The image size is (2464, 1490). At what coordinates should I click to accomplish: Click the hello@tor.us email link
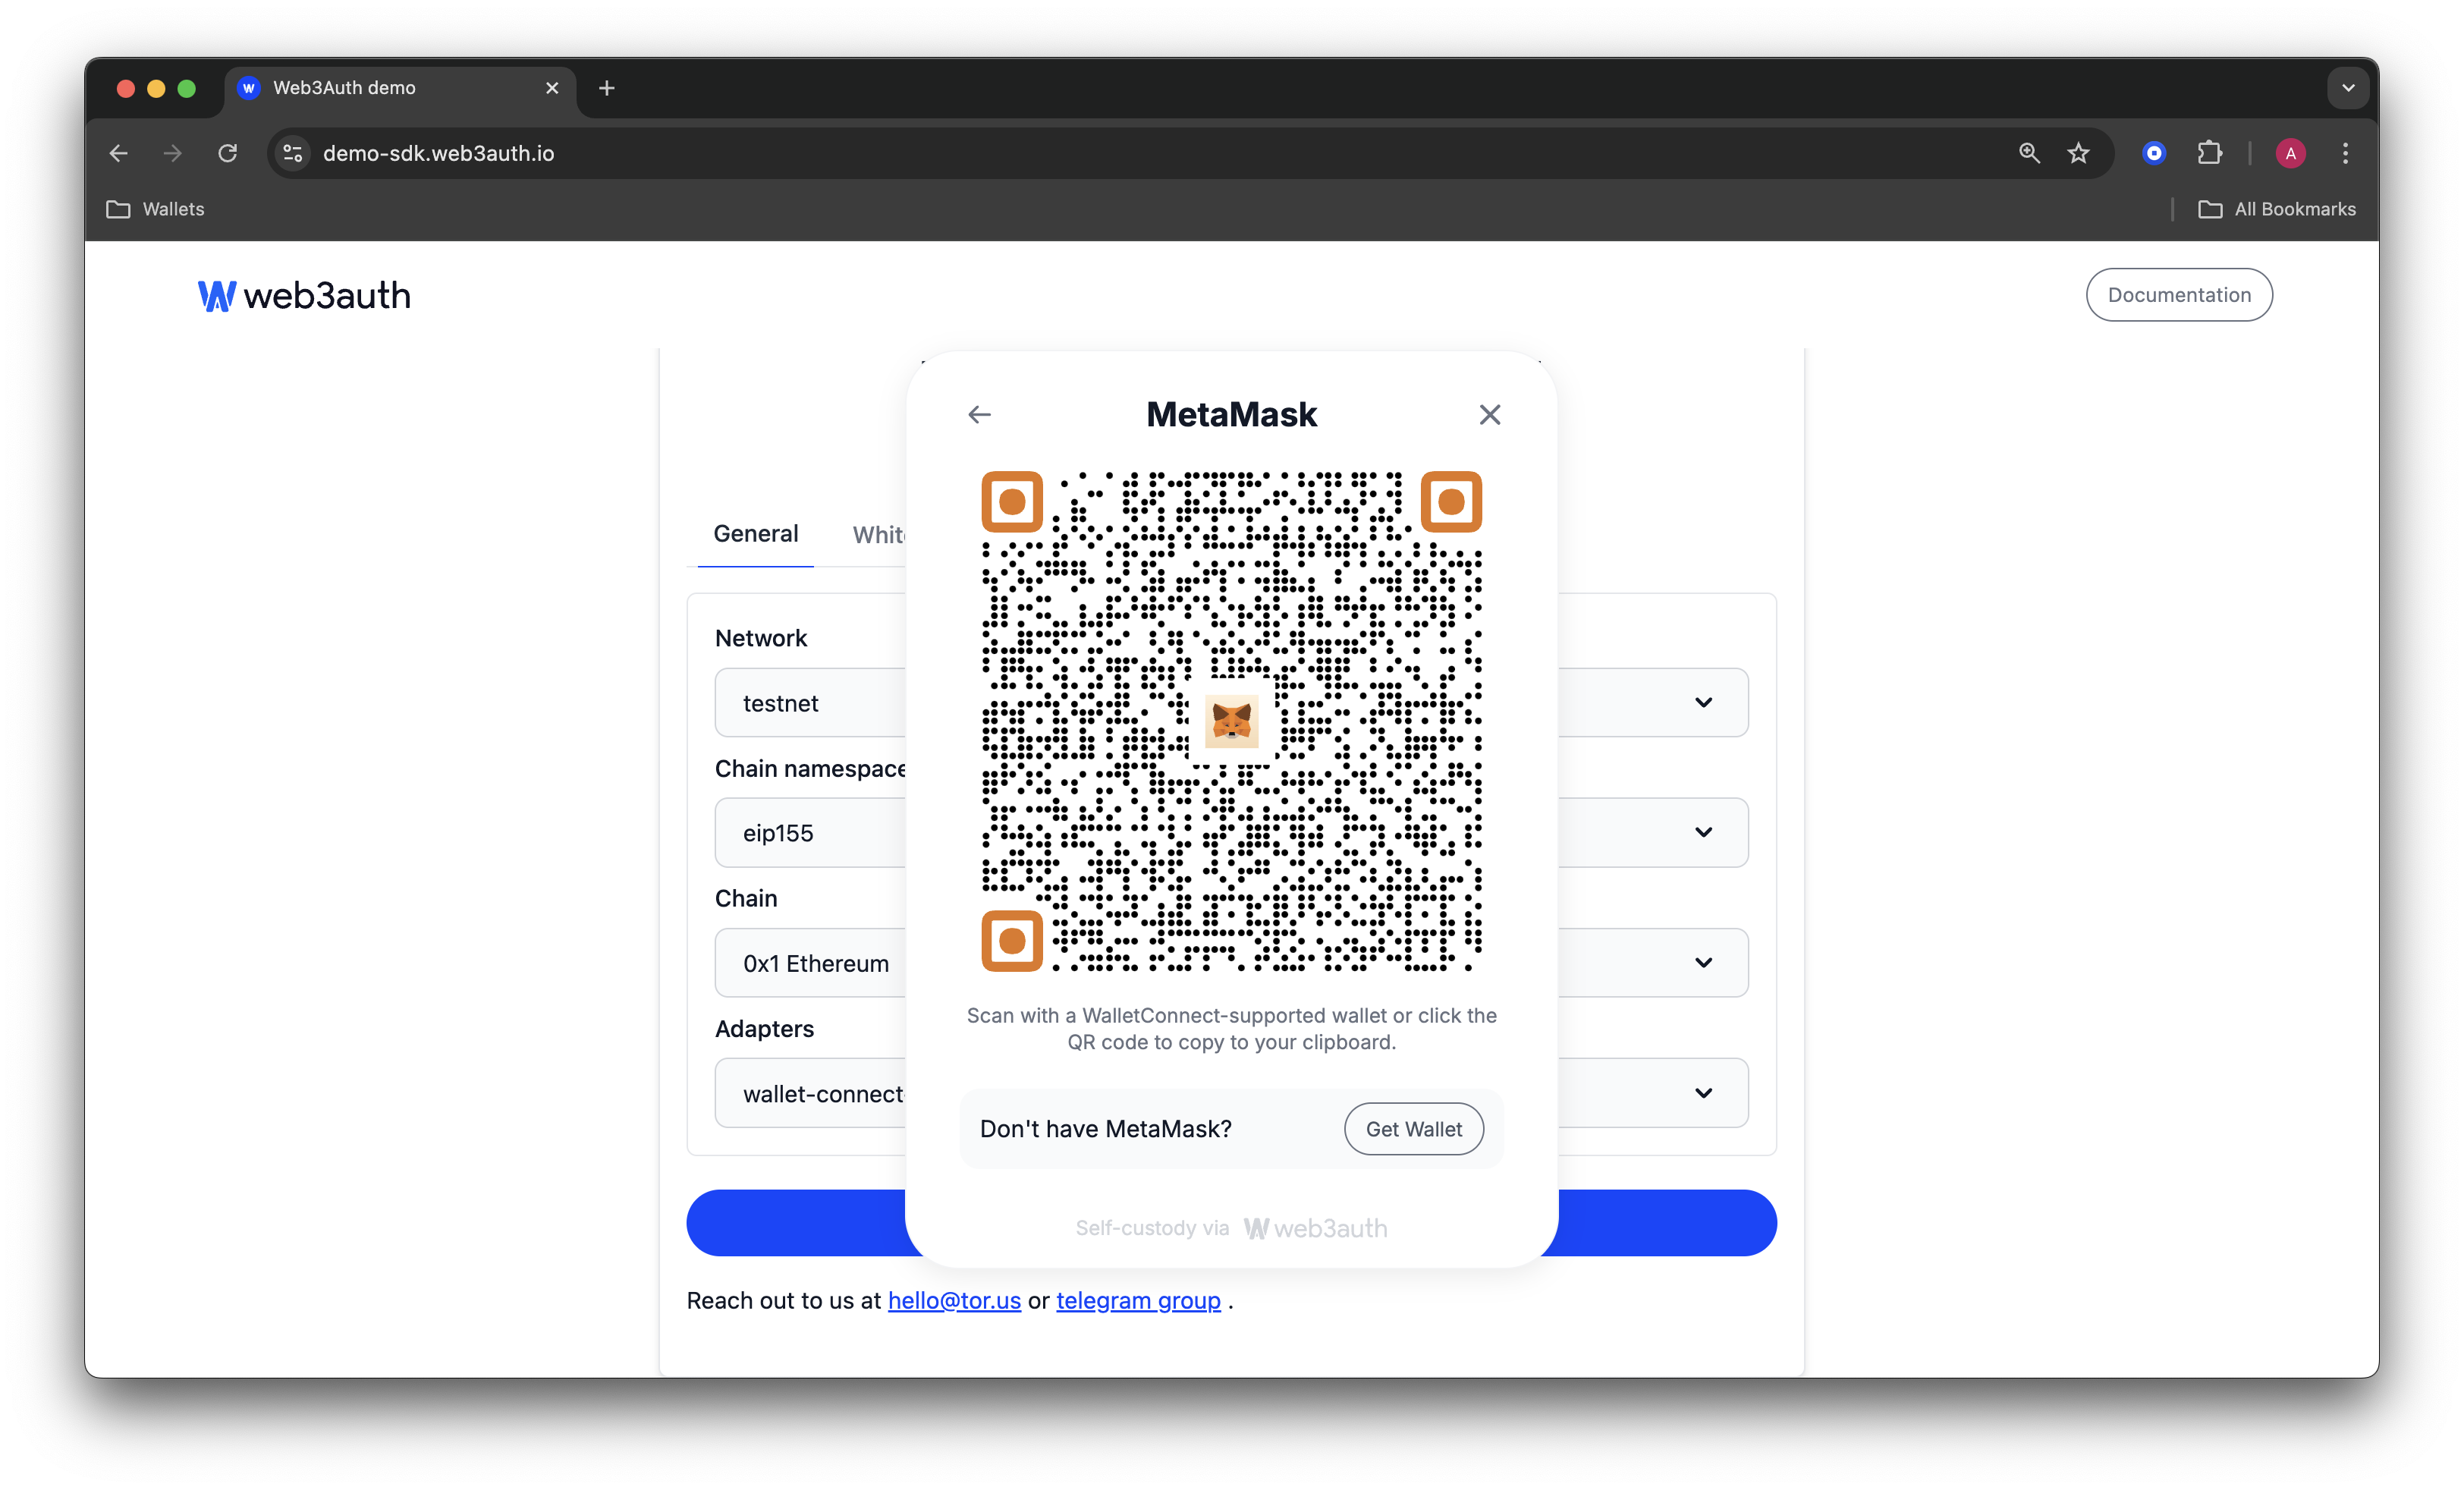(x=954, y=1300)
